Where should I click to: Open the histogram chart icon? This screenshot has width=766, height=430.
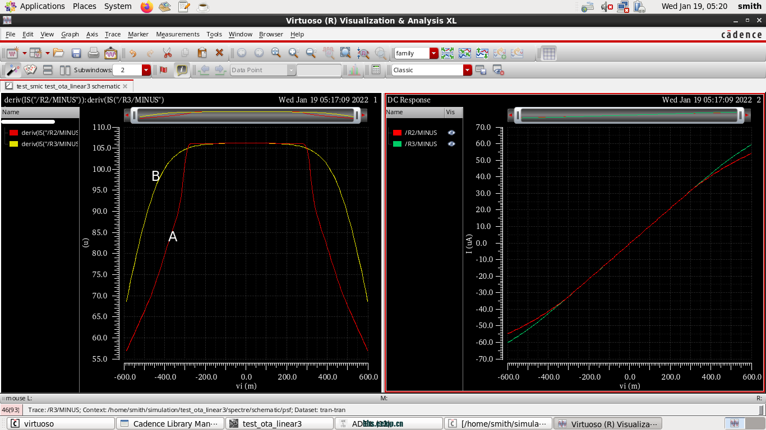click(x=354, y=70)
